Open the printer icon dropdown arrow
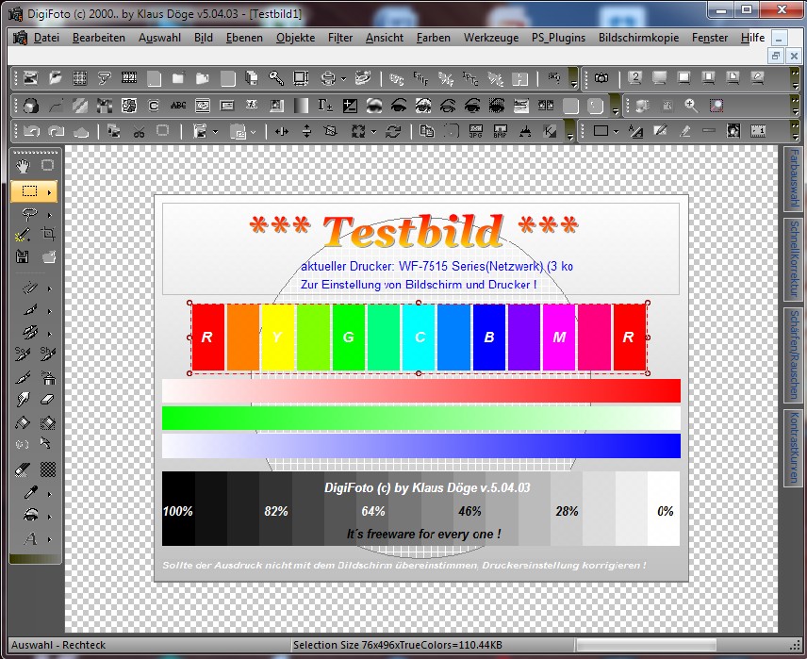The image size is (807, 659). [343, 79]
